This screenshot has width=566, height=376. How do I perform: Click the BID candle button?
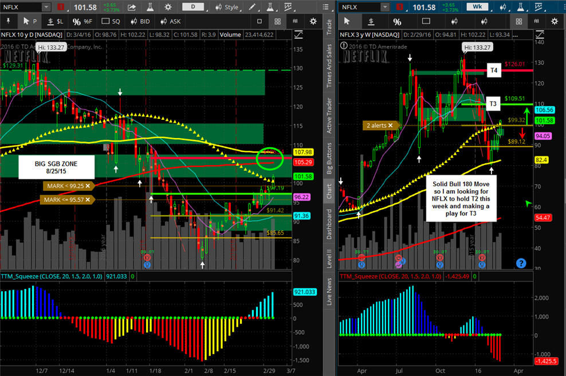coord(140,21)
